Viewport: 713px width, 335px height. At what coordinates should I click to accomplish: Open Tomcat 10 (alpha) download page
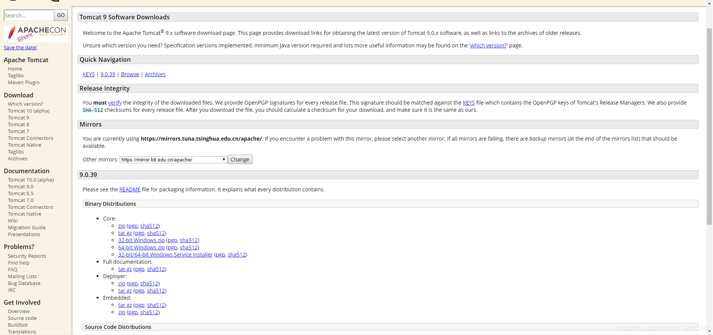29,111
